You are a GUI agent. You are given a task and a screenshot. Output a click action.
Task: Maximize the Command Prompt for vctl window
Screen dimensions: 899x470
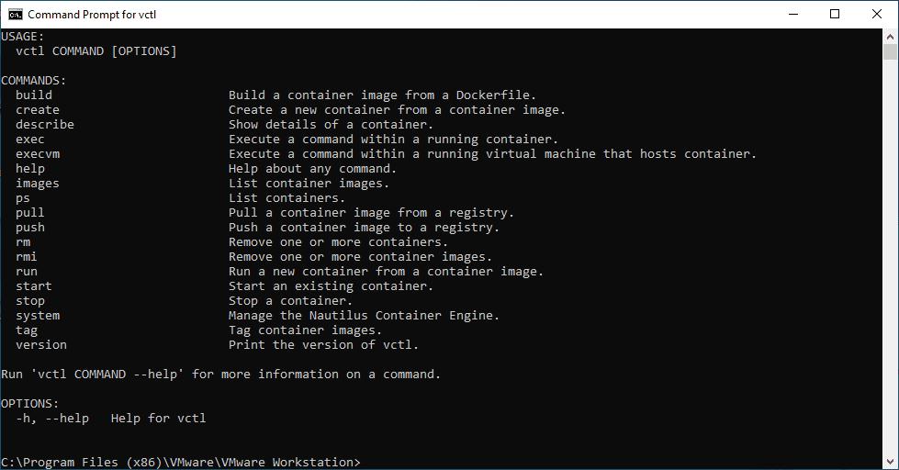click(x=835, y=14)
